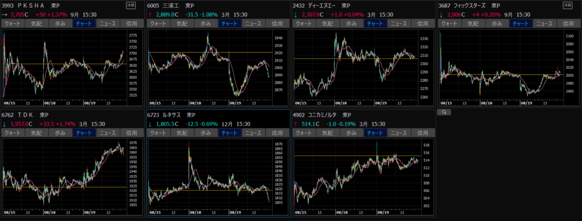Open 気配 tab in フィックスターズ panel
This screenshot has height=221, width=582.
473,24
